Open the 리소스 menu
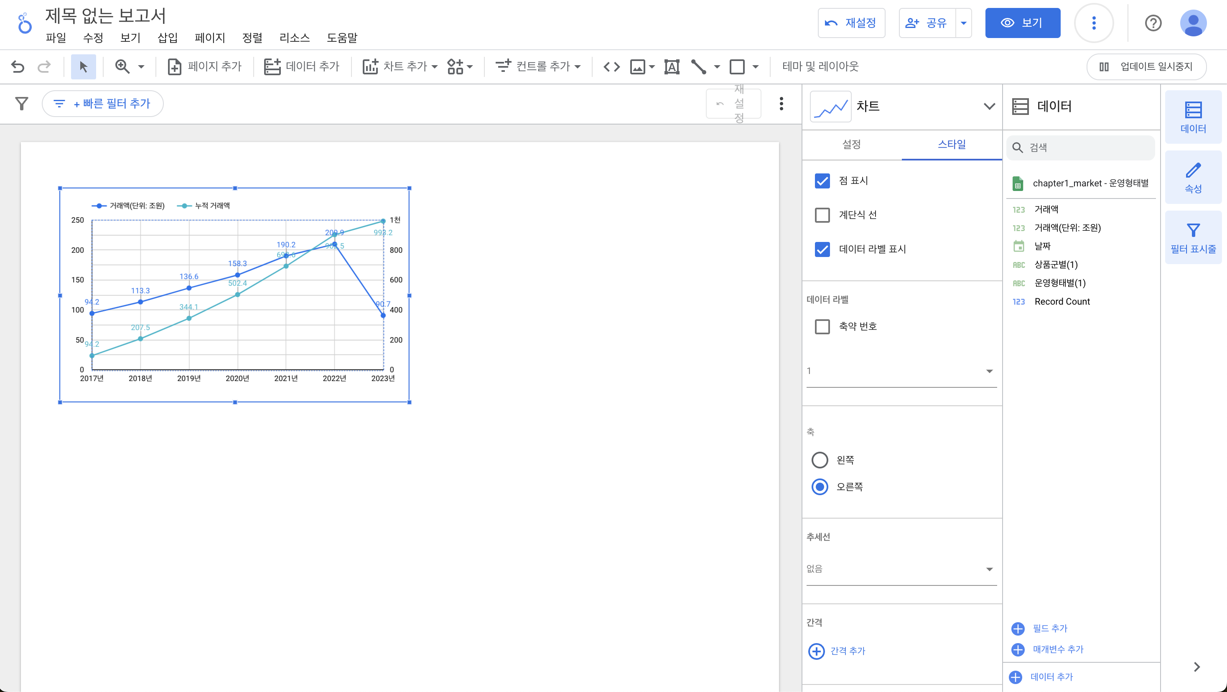1227x692 pixels. click(294, 38)
